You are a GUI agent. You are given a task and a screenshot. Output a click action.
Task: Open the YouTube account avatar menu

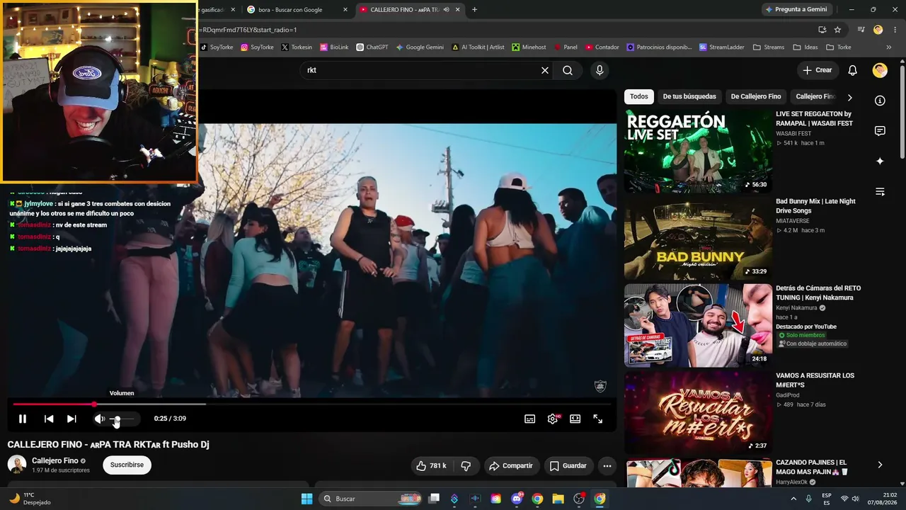[x=880, y=70]
